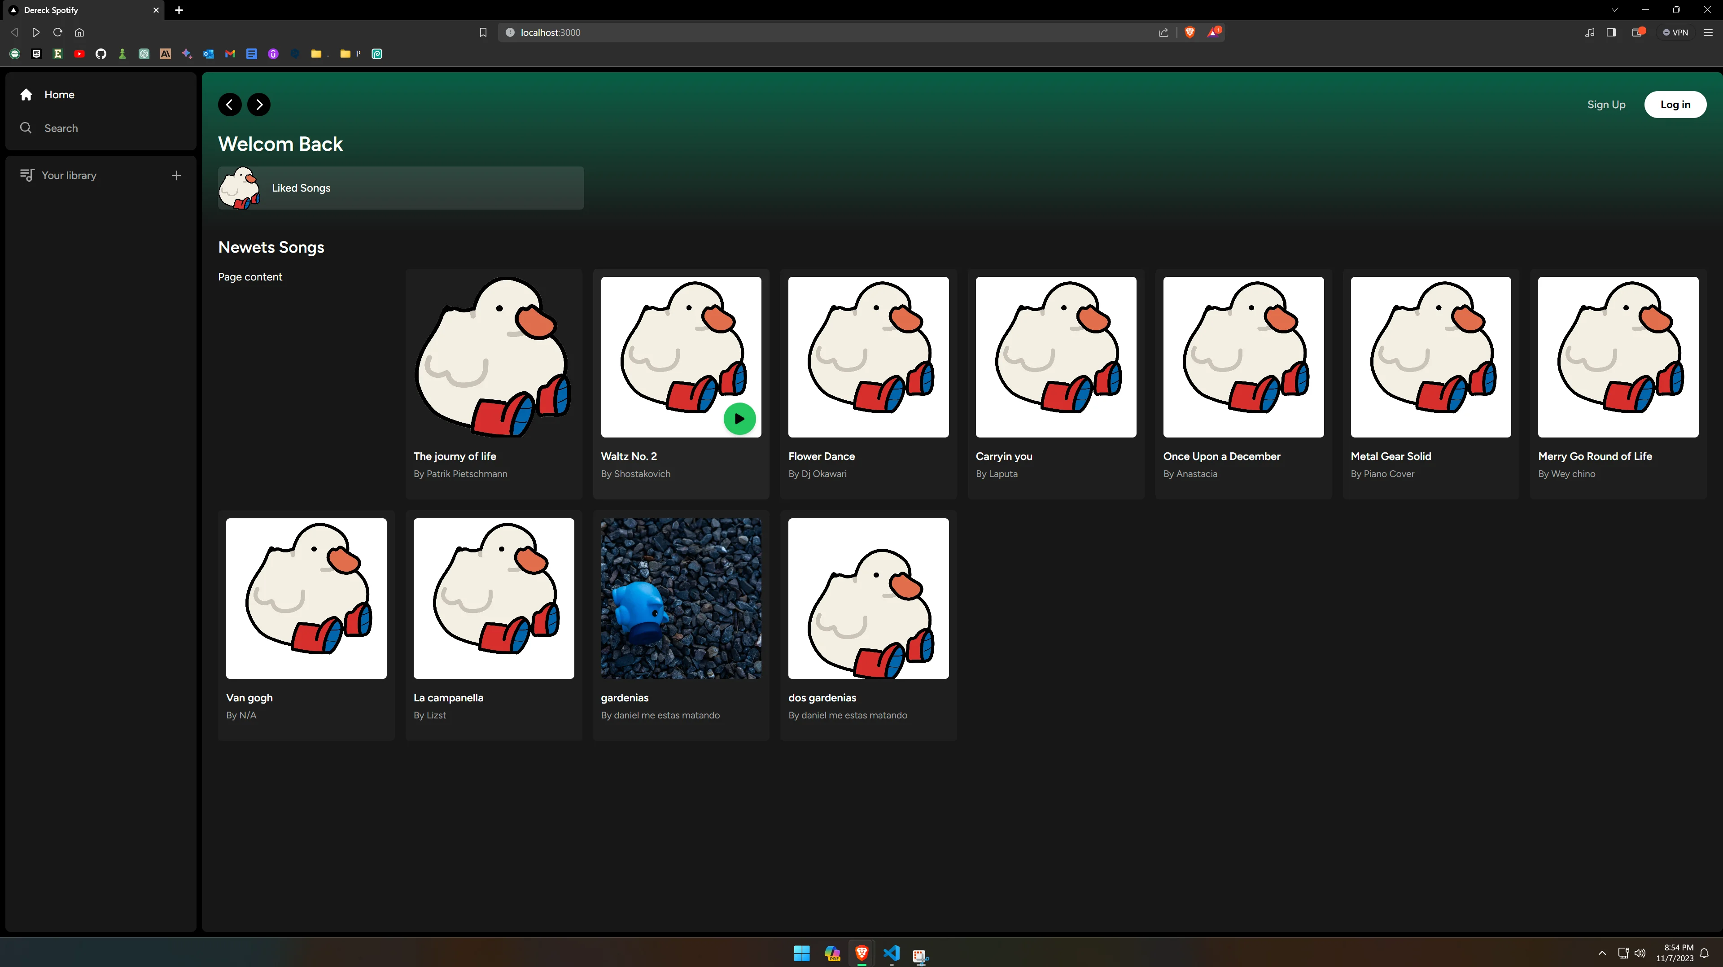Open the Liked Songs tile
This screenshot has width=1723, height=967.
[x=401, y=188]
